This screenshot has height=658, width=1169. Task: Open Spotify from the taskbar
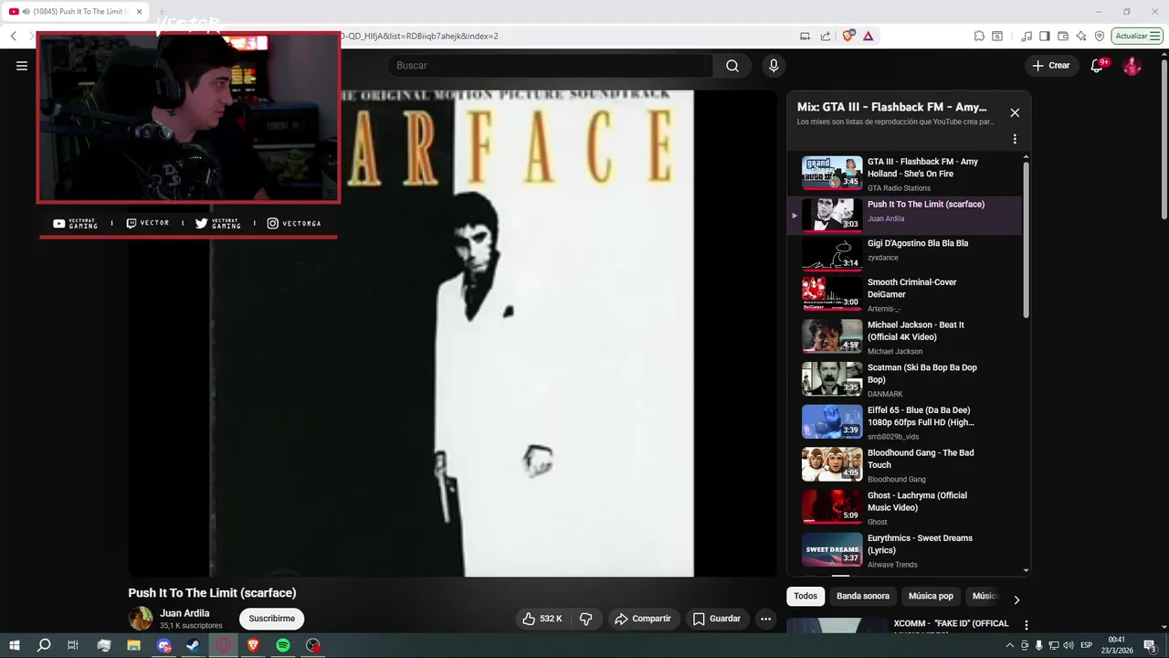[283, 645]
